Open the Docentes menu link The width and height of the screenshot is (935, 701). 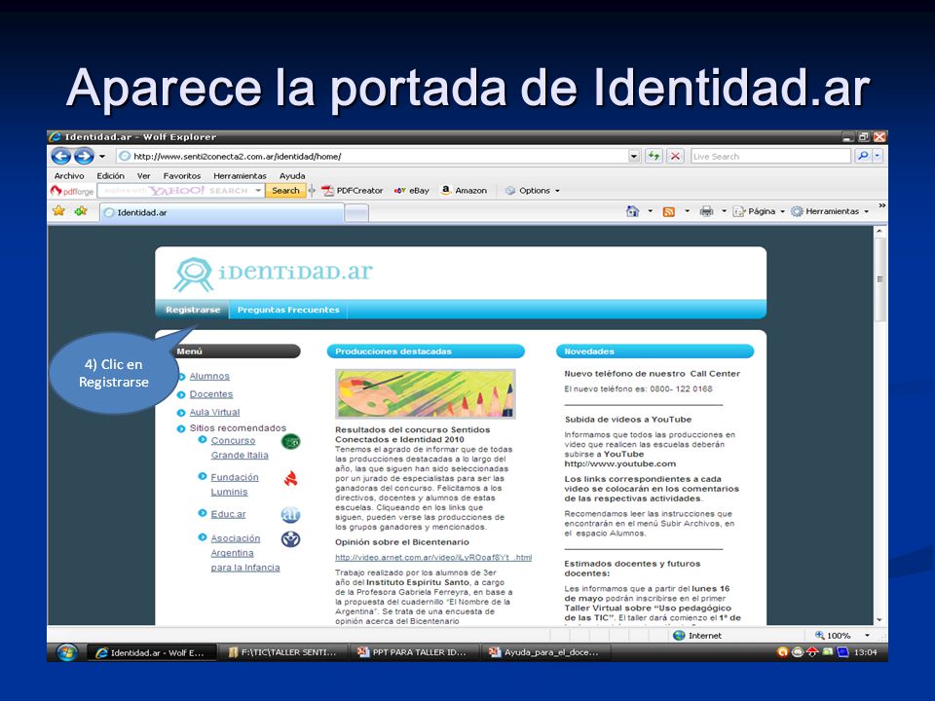coord(211,394)
